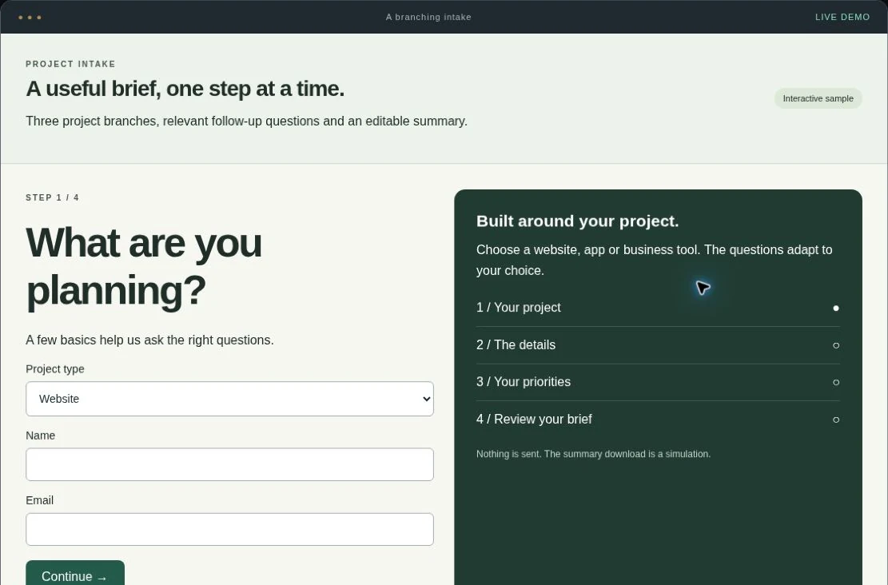Click the 'Project type' label
The height and width of the screenshot is (585, 888).
coord(55,369)
